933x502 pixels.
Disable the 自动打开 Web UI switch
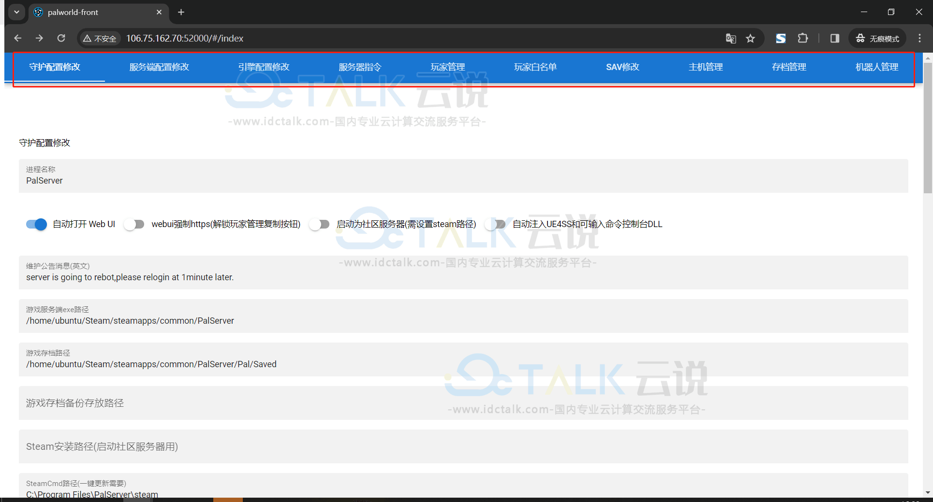click(37, 224)
